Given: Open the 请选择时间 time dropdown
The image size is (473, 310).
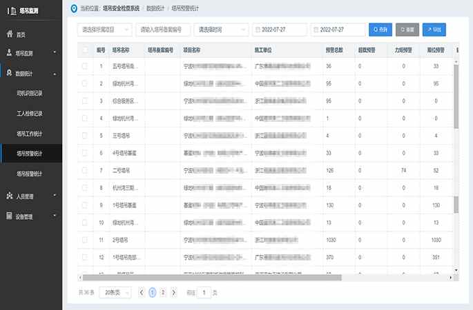Looking at the screenshot, I should coord(221,30).
